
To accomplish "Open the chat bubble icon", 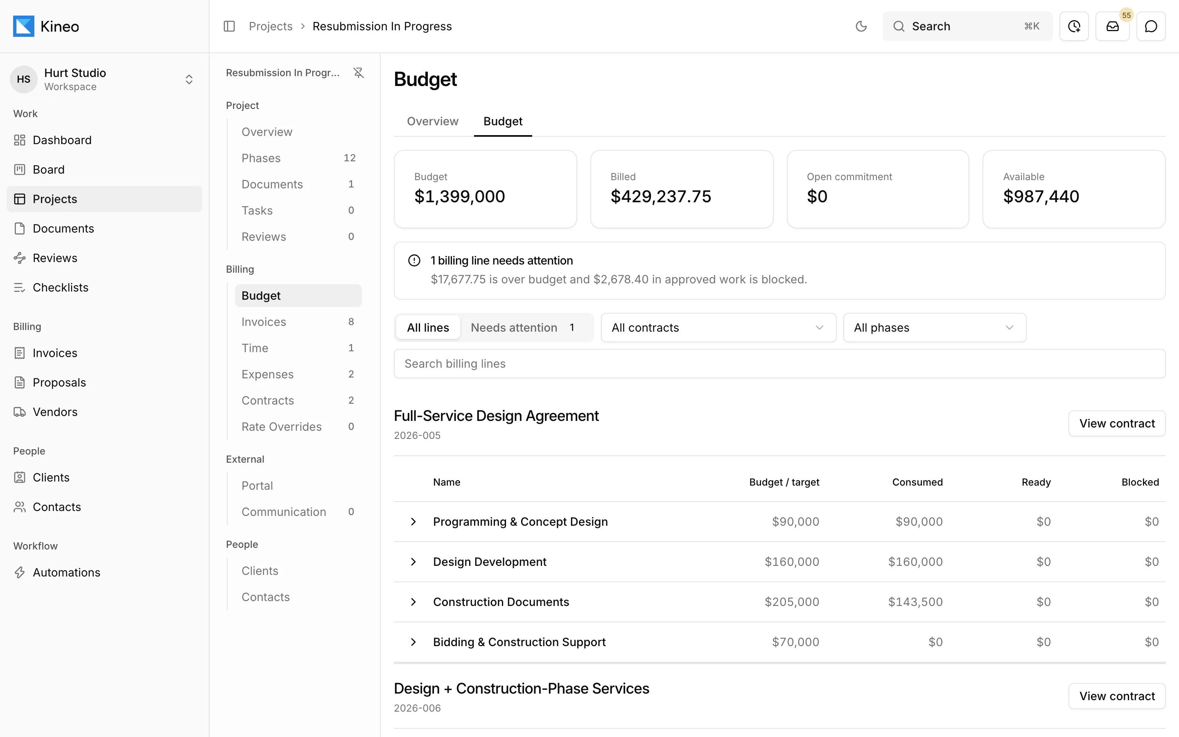I will coord(1151,26).
